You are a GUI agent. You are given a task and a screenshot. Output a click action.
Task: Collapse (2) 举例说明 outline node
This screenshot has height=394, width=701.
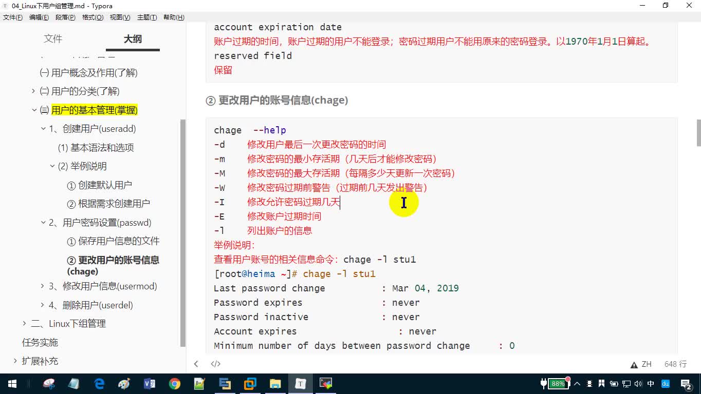52,166
